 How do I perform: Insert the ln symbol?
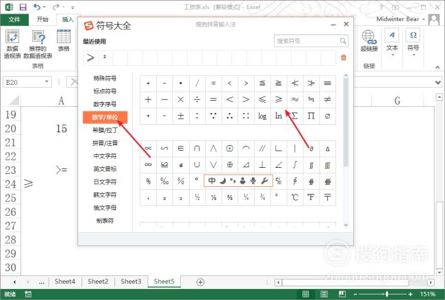[x=279, y=116]
